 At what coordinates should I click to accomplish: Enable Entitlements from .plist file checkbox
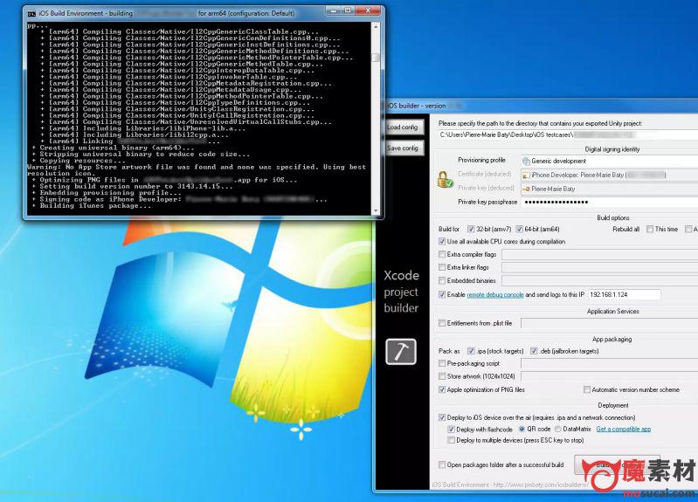(x=442, y=324)
